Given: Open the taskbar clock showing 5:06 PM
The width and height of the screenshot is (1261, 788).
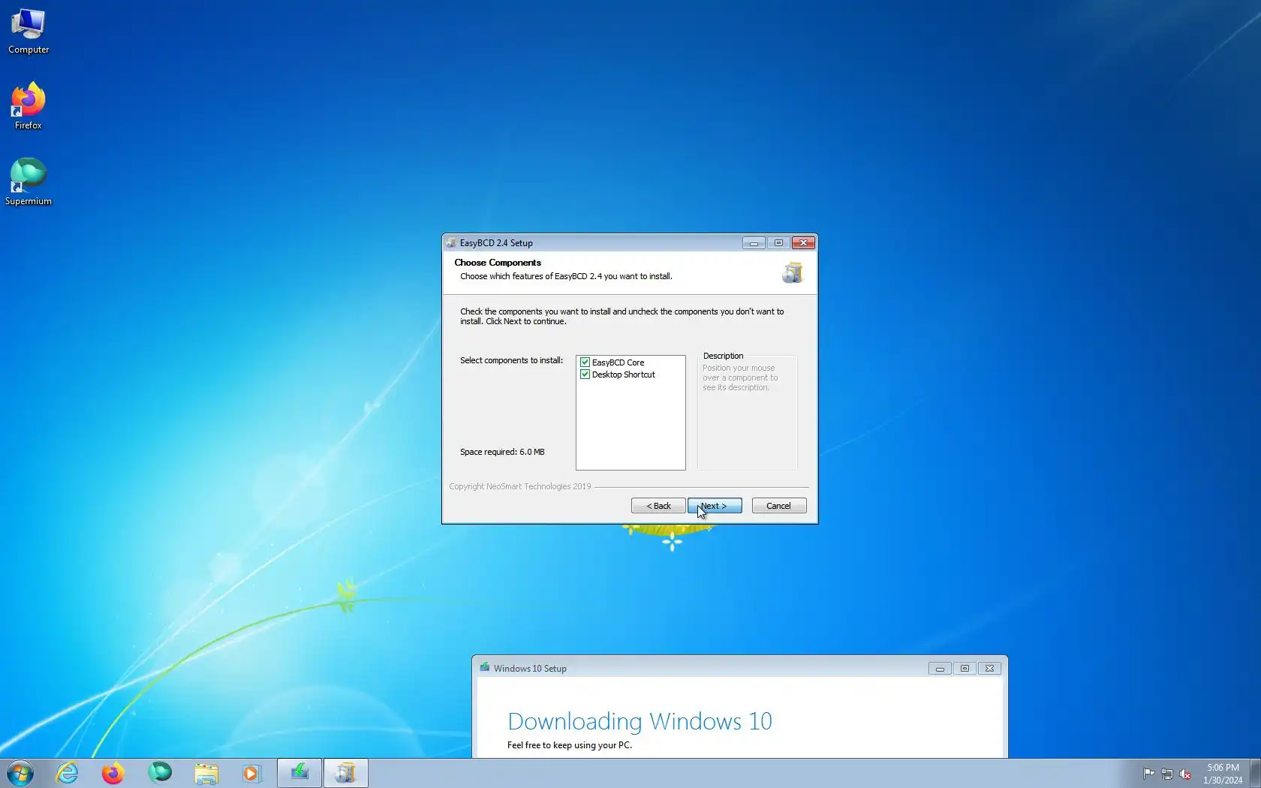Looking at the screenshot, I should point(1223,774).
